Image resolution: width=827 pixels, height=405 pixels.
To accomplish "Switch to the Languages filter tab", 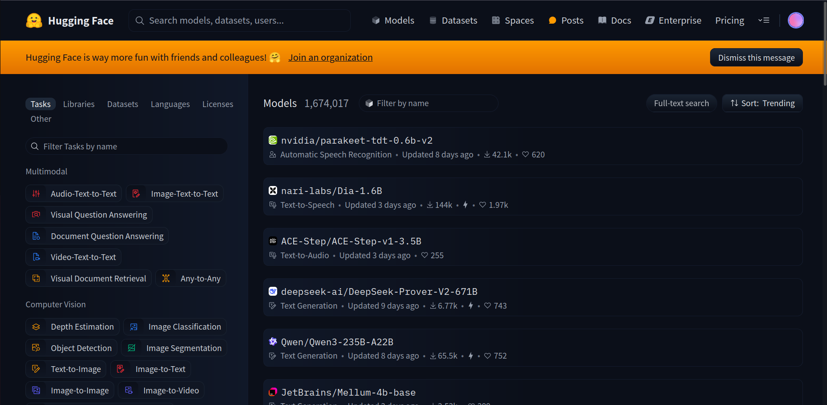I will click(x=170, y=104).
